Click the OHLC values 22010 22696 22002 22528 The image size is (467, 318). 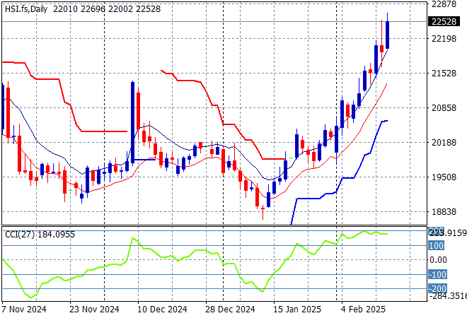tap(107, 9)
